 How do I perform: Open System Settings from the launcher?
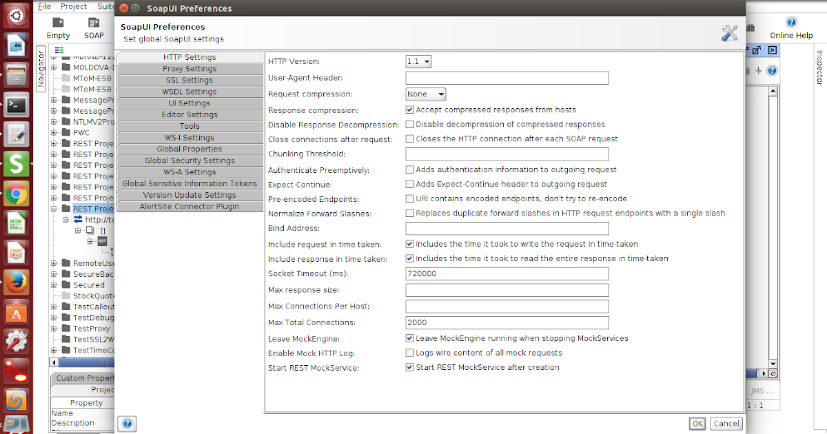pos(16,342)
